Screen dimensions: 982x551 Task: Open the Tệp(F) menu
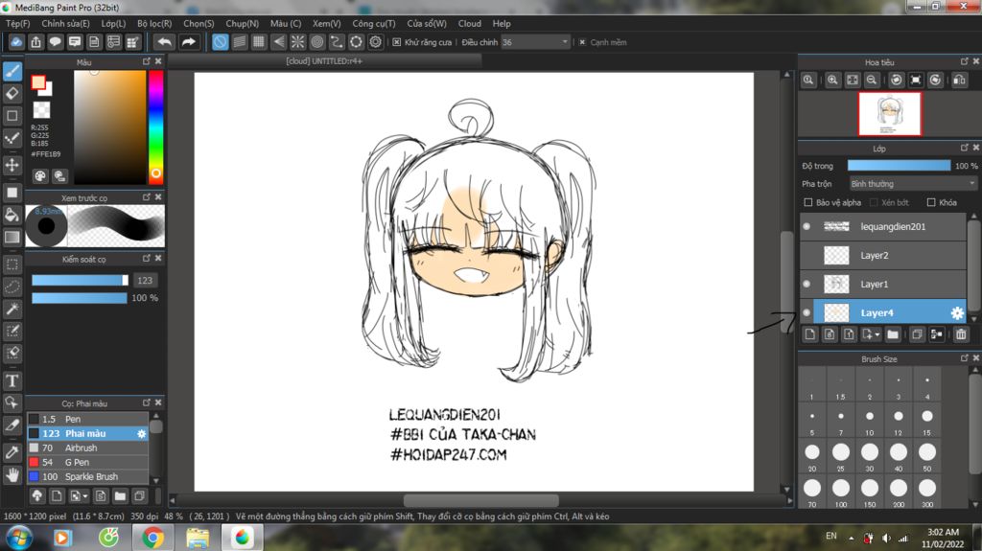(x=18, y=23)
